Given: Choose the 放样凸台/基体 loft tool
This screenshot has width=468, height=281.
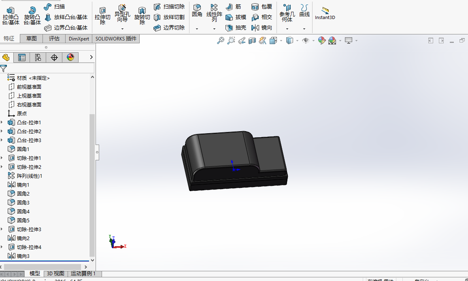Looking at the screenshot, I should point(66,17).
